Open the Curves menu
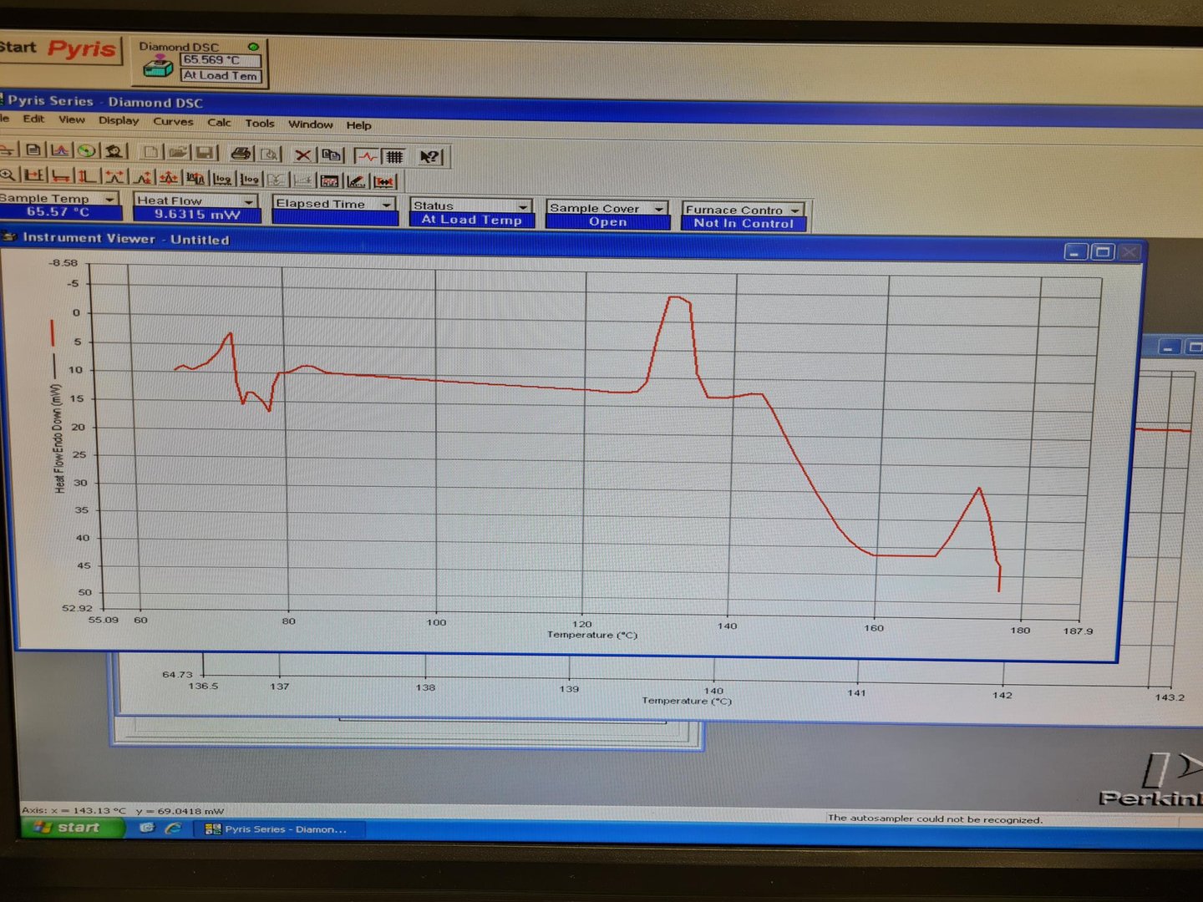Screen dimensions: 1203x902 click(x=173, y=121)
